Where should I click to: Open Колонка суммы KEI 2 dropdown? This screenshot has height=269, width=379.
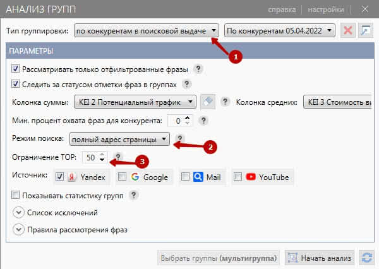coord(135,102)
